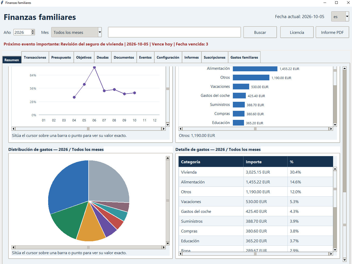Open the Documentos tab
Viewport: 352px width, 264px height.
coord(124,57)
